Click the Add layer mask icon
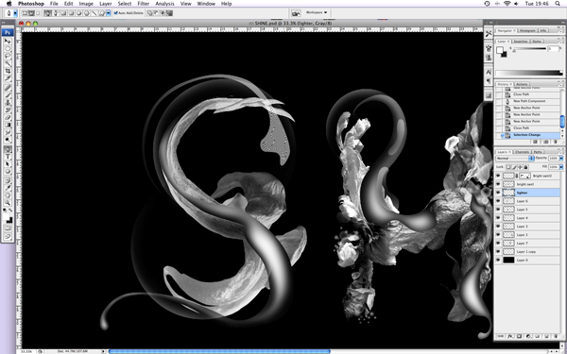 (519, 336)
